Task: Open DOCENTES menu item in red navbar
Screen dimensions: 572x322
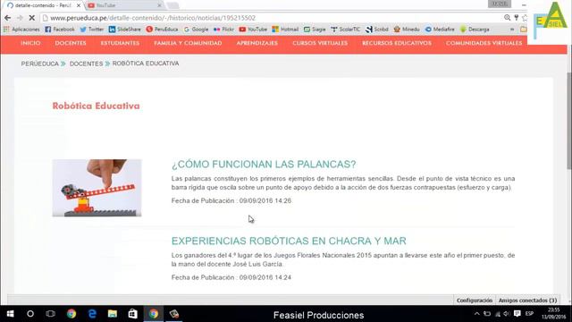Action: pos(71,43)
